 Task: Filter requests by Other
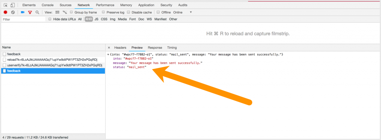(x=173, y=19)
